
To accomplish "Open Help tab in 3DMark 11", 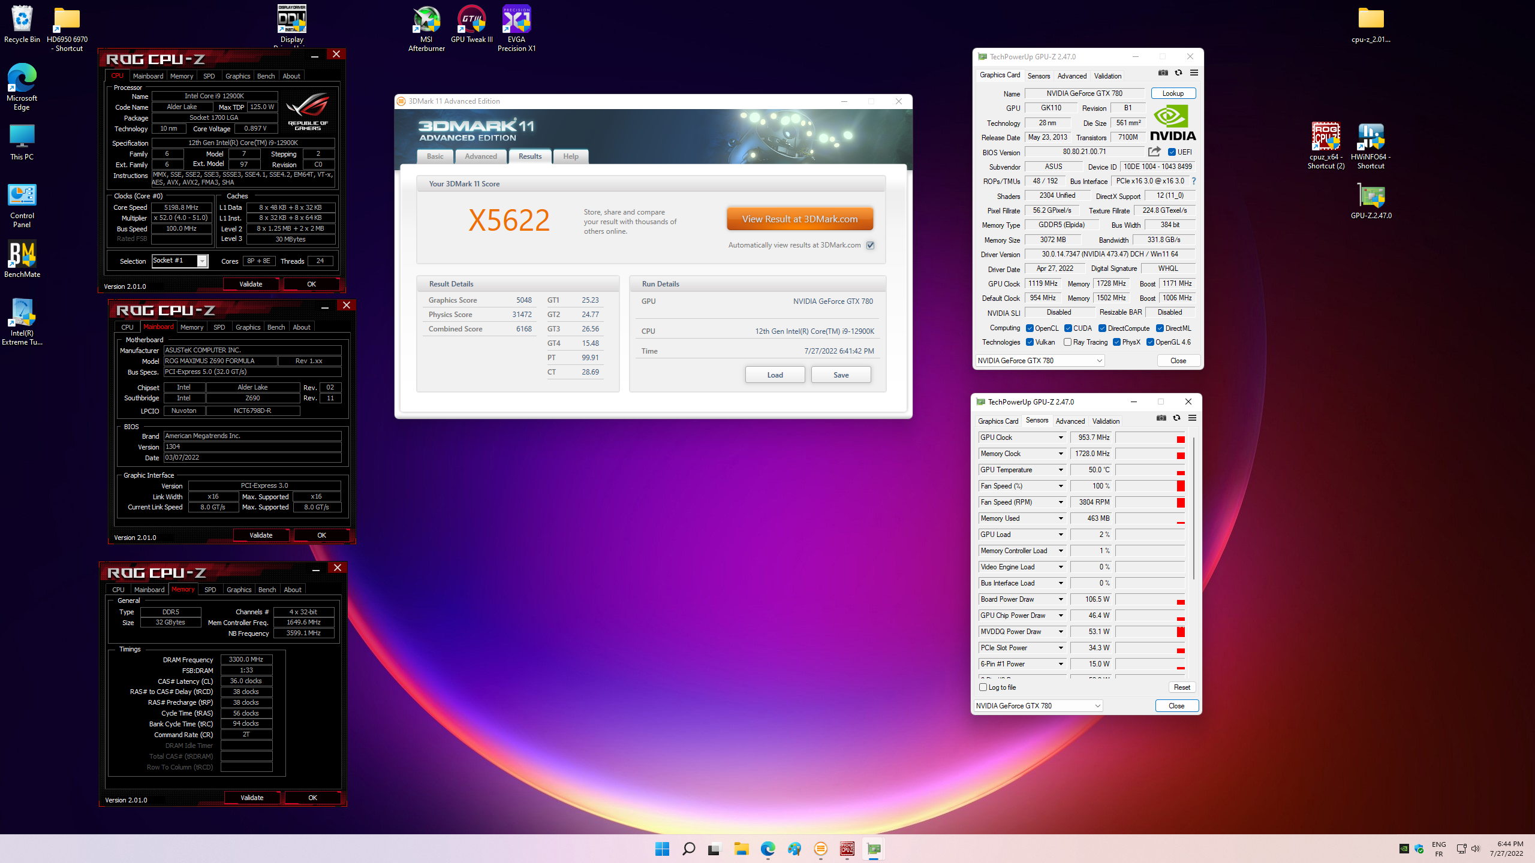I will point(571,156).
